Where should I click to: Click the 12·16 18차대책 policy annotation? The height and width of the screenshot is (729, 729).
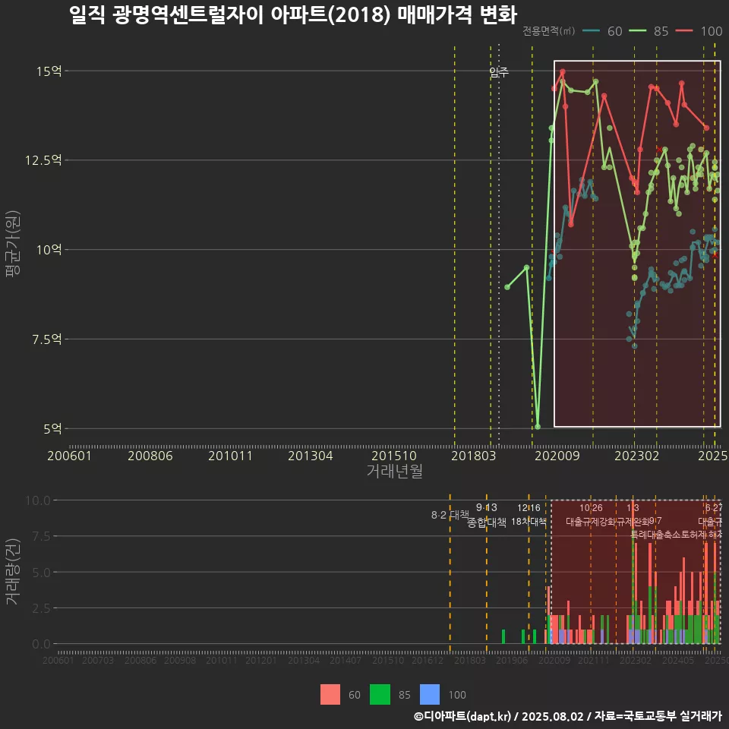click(x=529, y=515)
